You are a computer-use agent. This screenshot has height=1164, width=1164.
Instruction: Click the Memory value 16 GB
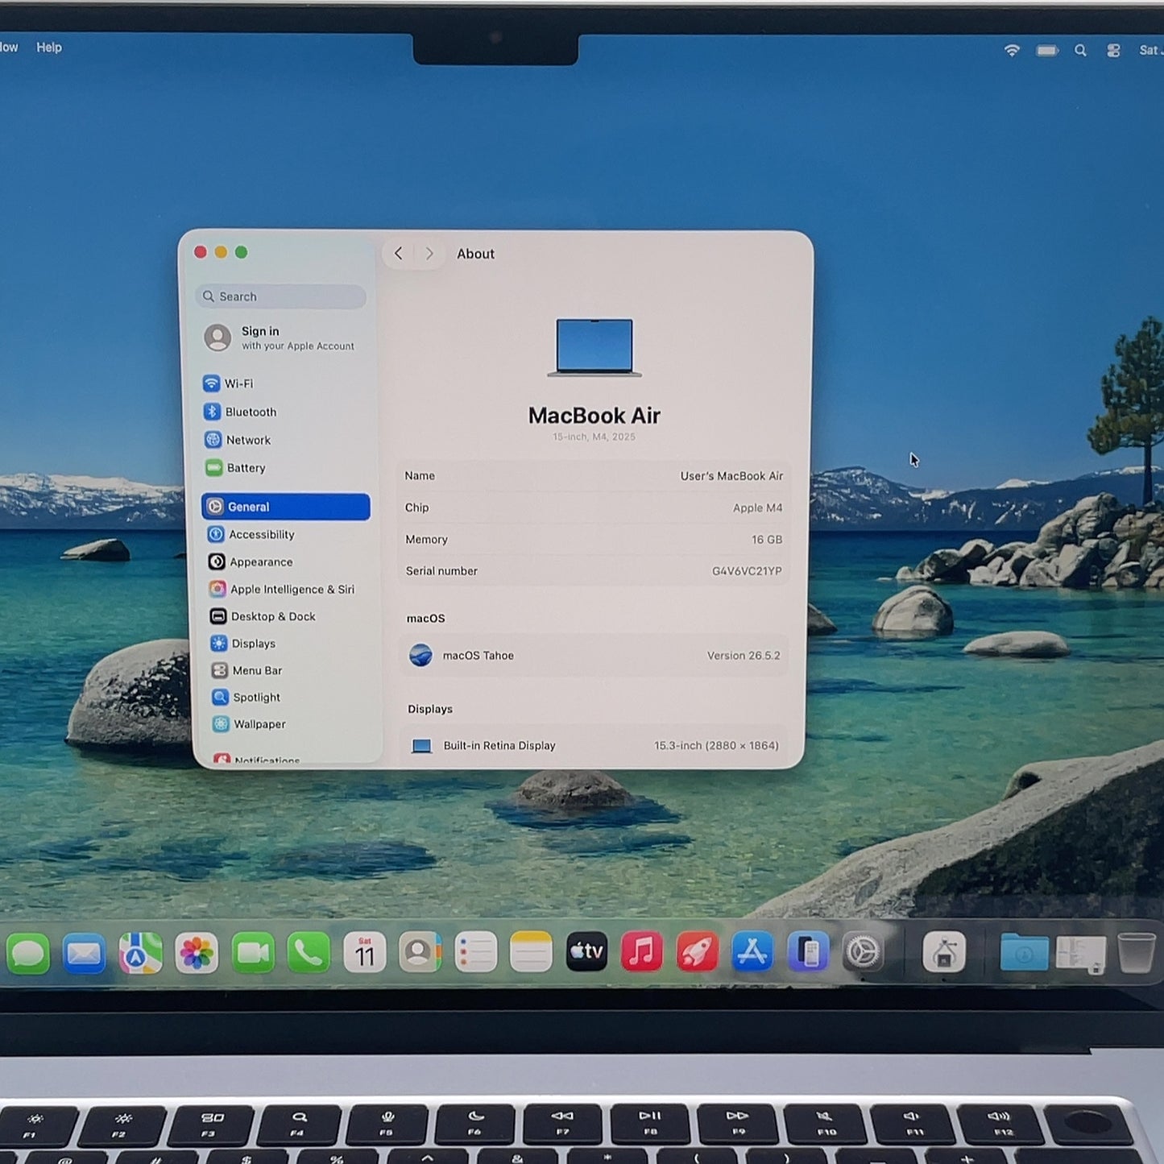point(767,540)
